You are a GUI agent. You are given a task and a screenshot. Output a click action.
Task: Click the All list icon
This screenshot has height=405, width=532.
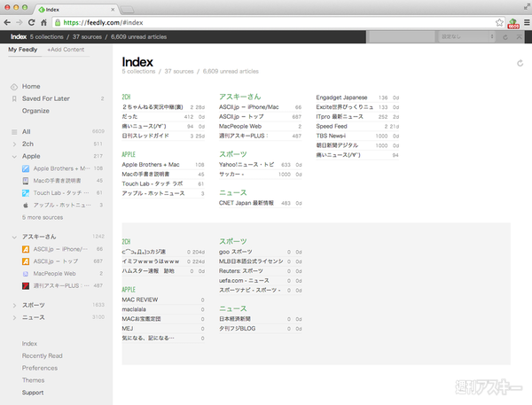pos(14,132)
